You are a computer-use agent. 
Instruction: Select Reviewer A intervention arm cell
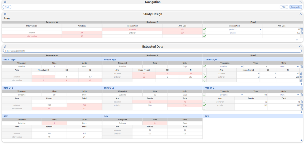(x=32, y=36)
